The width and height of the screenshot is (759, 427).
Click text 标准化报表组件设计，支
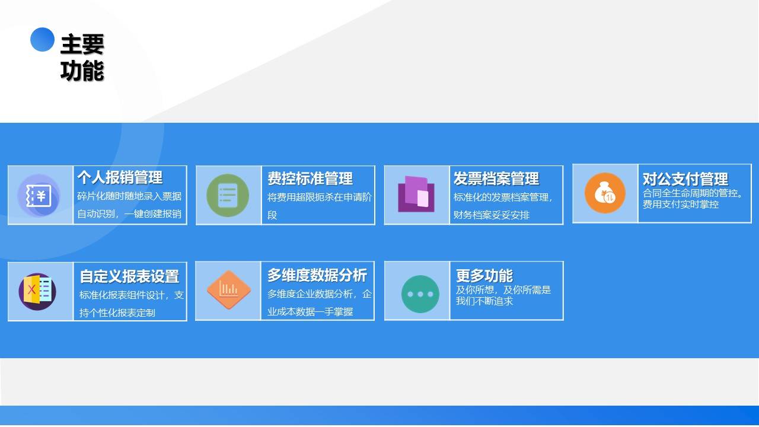pyautogui.click(x=132, y=295)
